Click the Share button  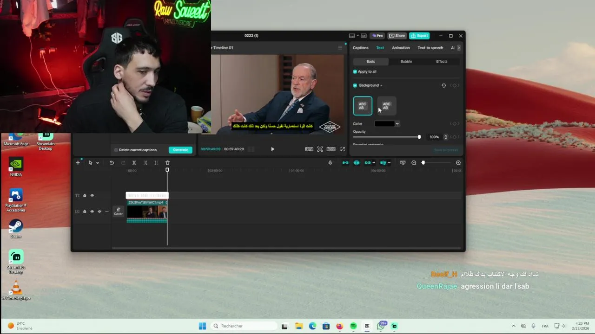pyautogui.click(x=397, y=36)
